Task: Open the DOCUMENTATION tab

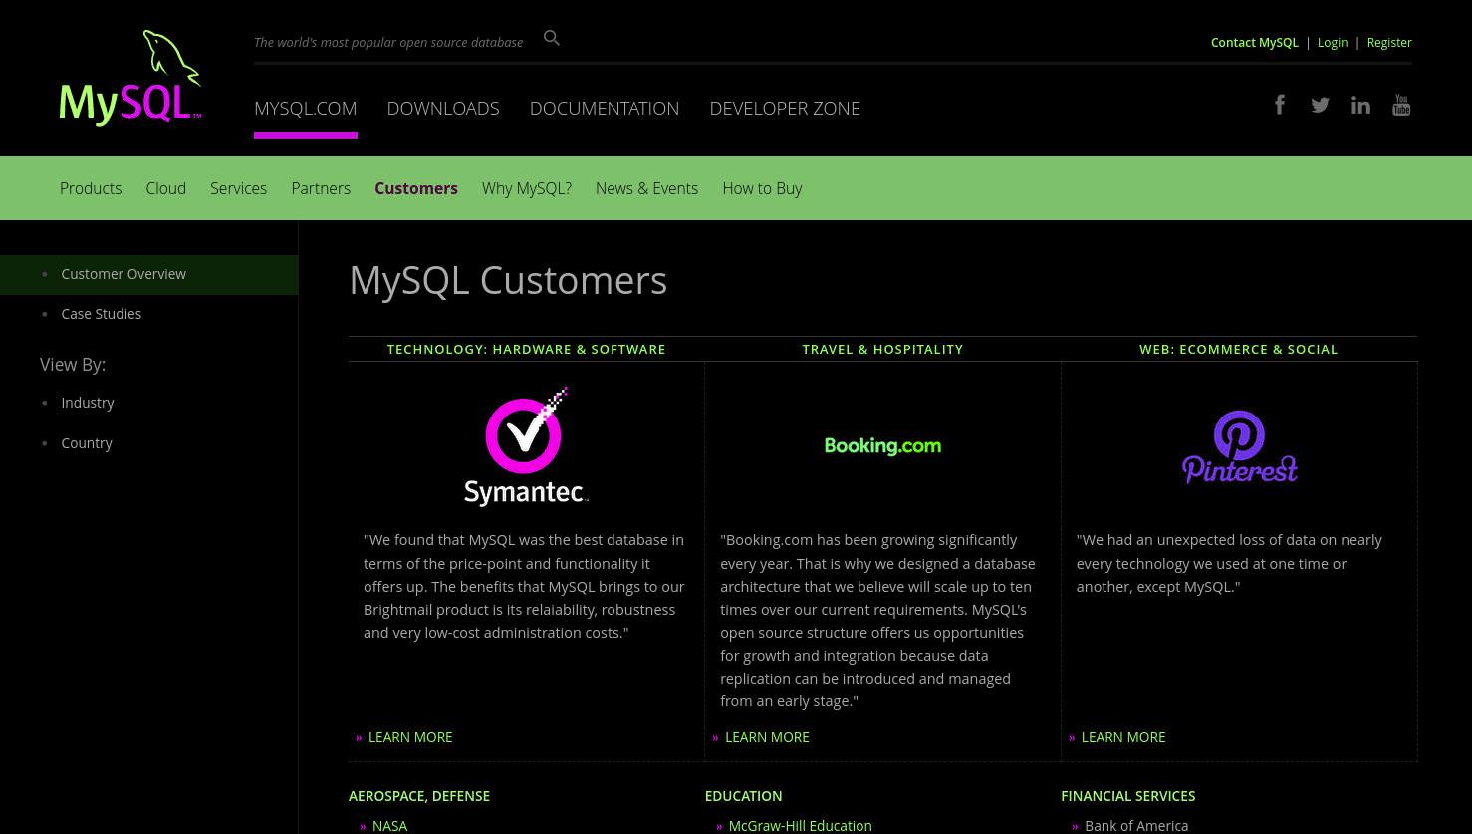Action: click(x=605, y=108)
